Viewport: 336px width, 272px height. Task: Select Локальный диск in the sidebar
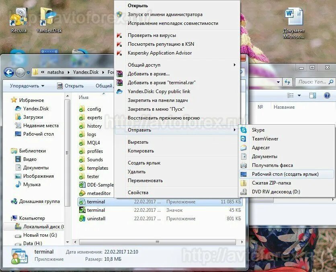(39, 226)
